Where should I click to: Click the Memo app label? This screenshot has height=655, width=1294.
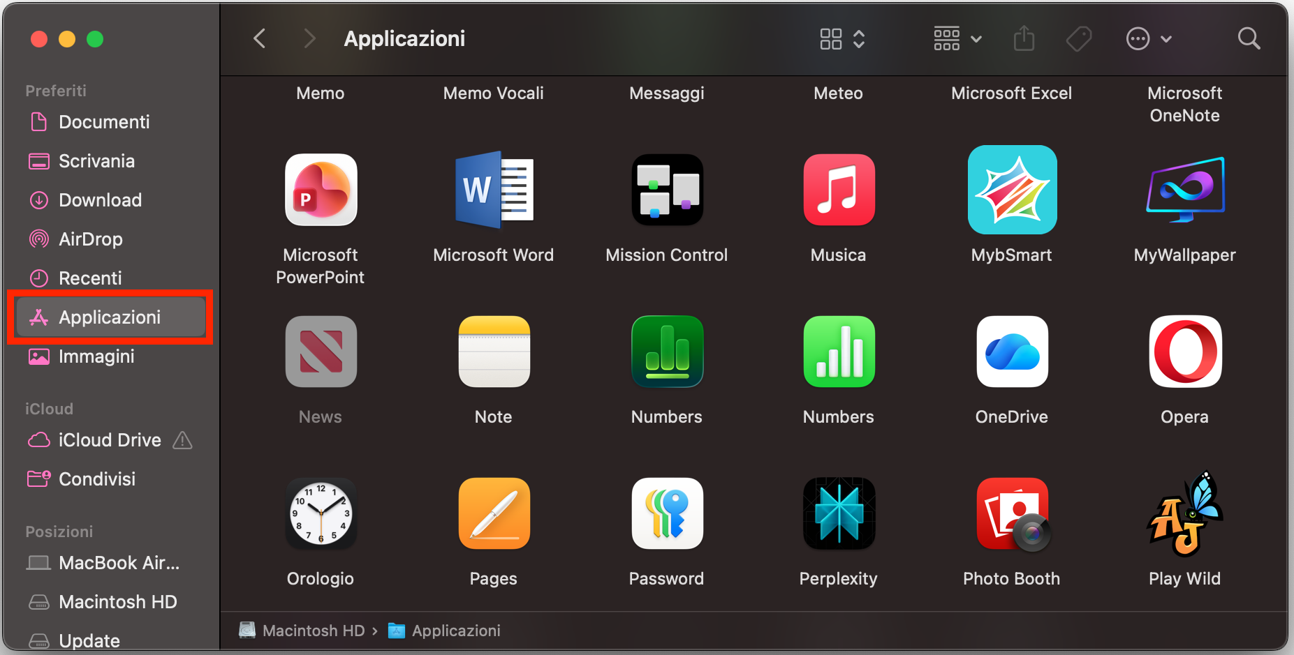click(x=321, y=93)
